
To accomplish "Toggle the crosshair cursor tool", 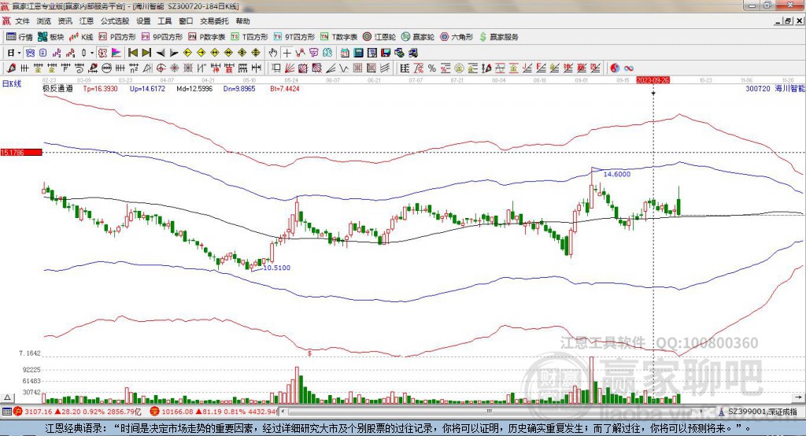I will [287, 53].
